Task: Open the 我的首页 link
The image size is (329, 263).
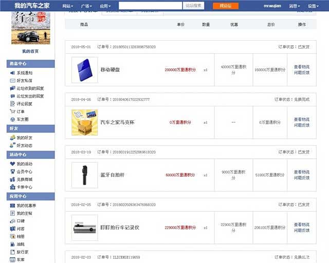Action: point(30,51)
